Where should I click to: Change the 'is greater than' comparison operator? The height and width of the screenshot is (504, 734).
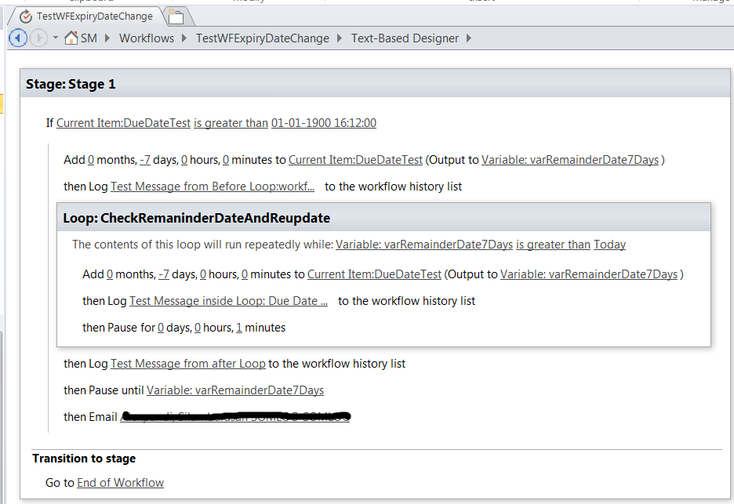[x=231, y=122]
